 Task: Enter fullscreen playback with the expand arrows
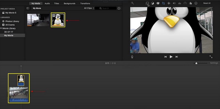tap(211, 57)
